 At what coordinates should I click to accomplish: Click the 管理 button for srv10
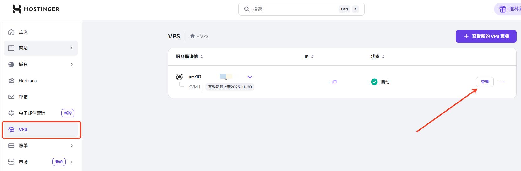point(485,82)
